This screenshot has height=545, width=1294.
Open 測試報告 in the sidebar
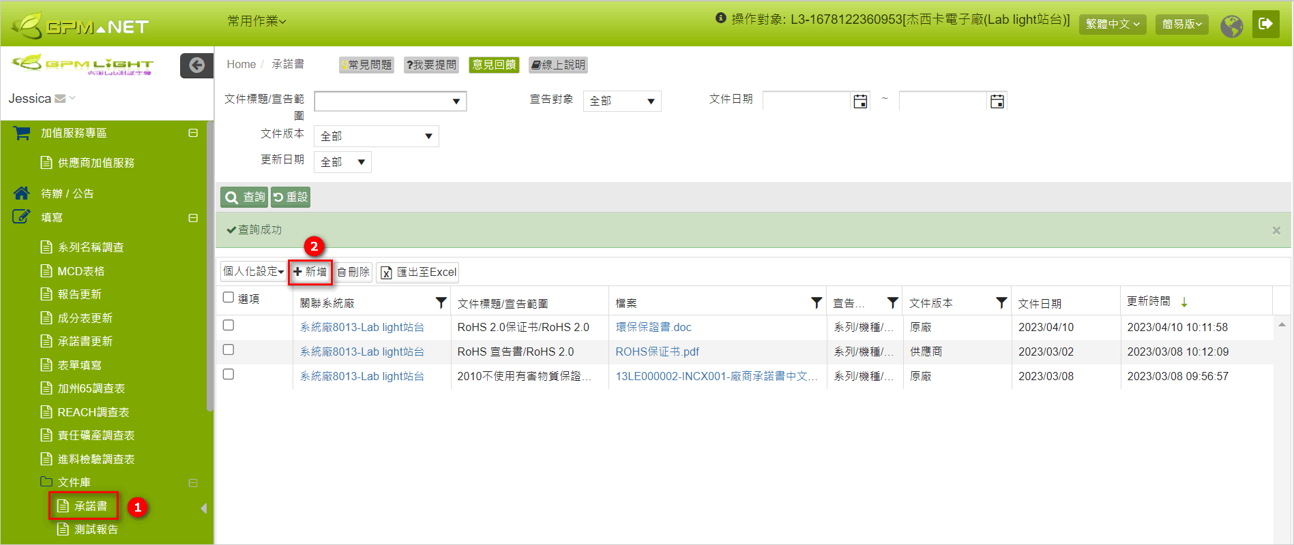[x=95, y=529]
